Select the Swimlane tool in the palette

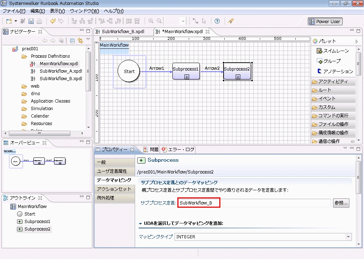pos(333,51)
